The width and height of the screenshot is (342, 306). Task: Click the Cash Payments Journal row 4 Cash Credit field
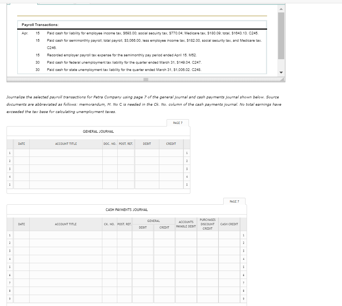(x=229, y=259)
